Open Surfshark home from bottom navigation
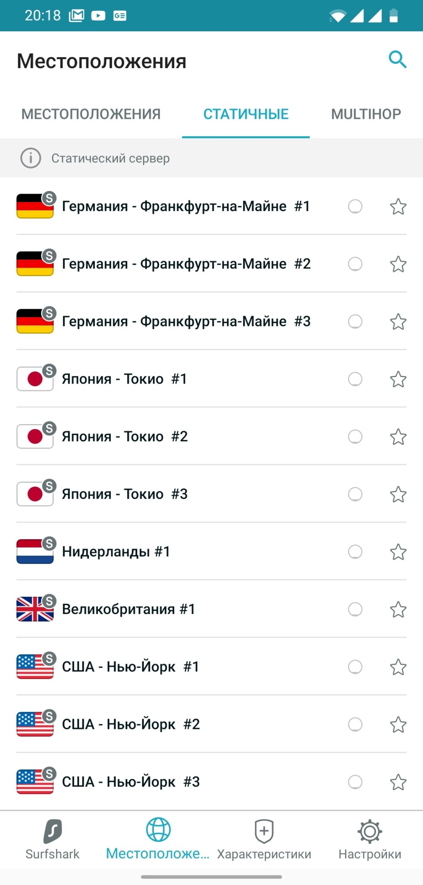The image size is (423, 885). [x=52, y=839]
